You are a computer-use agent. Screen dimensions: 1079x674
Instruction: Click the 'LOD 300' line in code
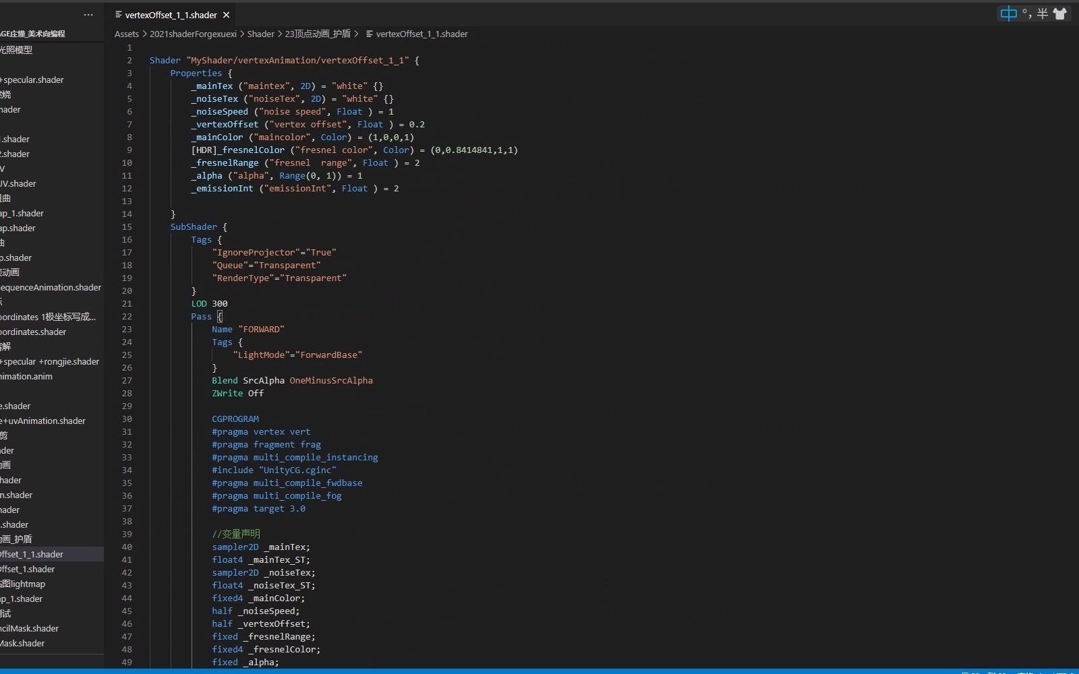click(209, 303)
